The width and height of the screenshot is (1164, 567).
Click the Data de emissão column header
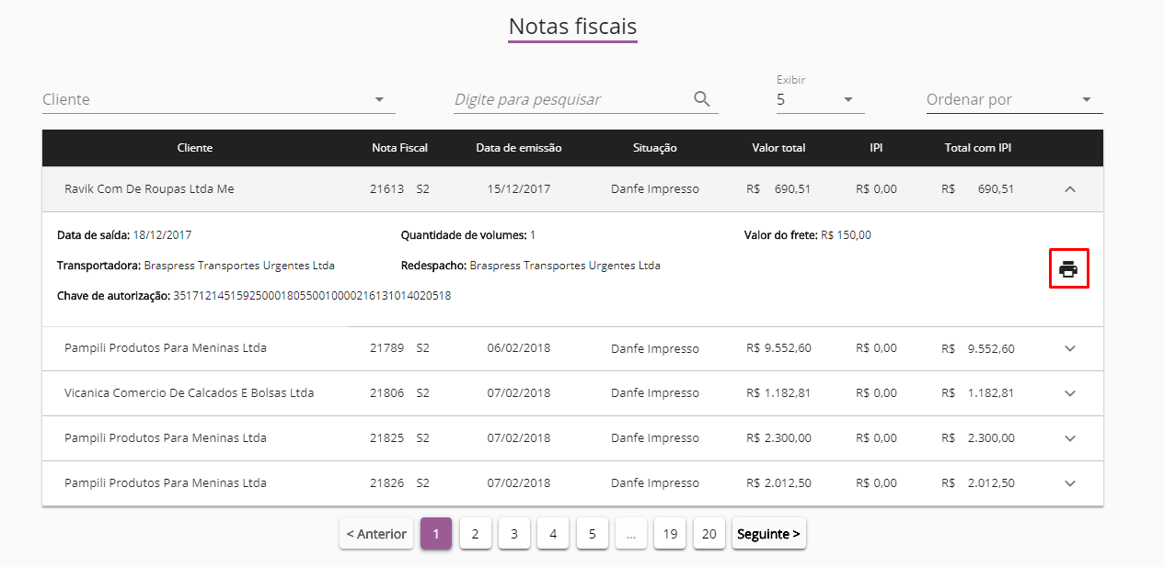point(518,148)
